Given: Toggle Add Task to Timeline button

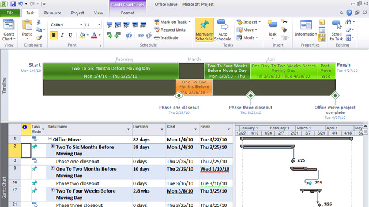Looking at the screenshot, I should pos(322,38).
